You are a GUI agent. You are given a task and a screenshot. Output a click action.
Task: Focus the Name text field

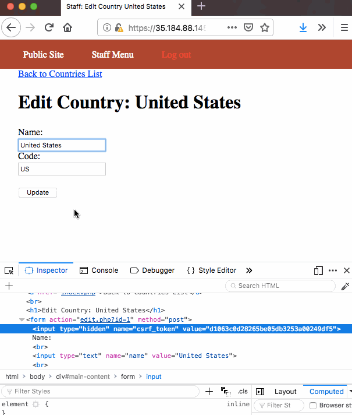[x=62, y=145]
